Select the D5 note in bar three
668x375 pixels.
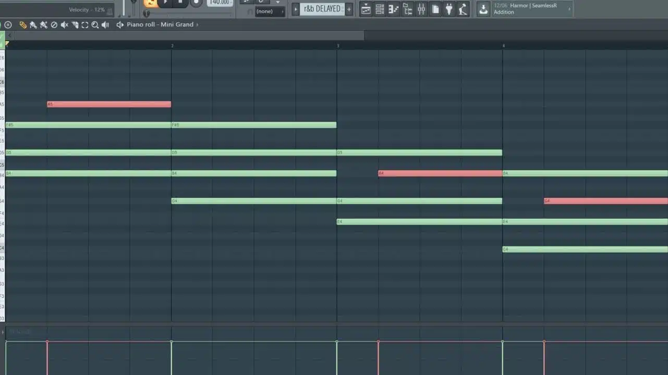419,153
